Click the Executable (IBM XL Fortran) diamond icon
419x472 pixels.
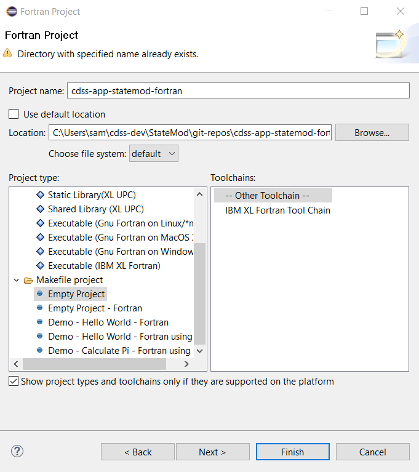[40, 266]
